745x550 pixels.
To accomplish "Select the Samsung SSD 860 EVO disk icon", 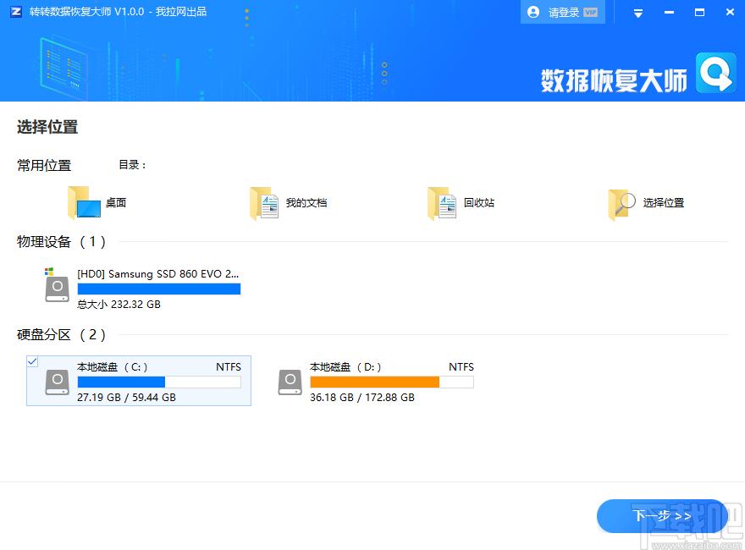I will (57, 285).
